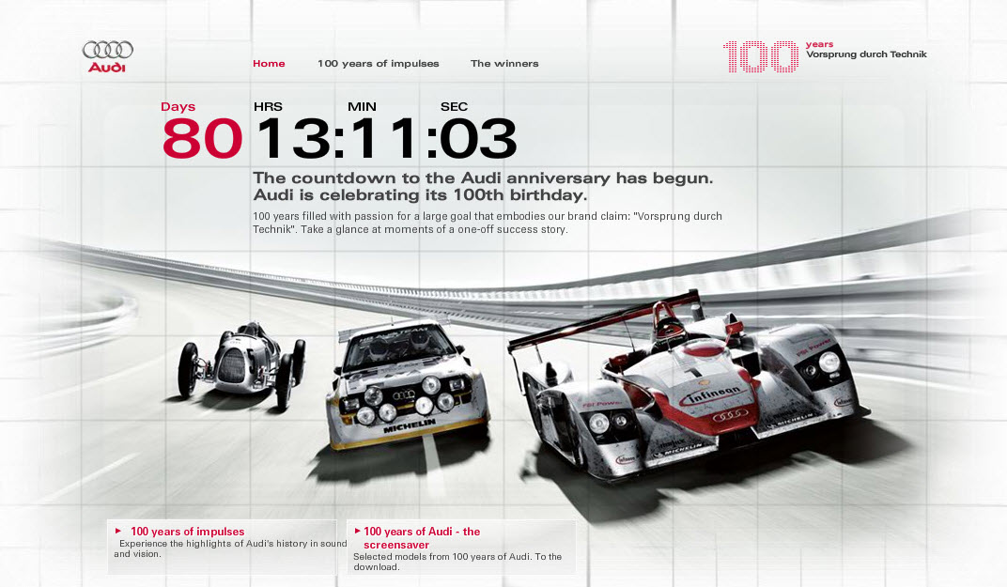Click the 13:11:03 countdown timer
This screenshot has width=1007, height=587.
pyautogui.click(x=386, y=138)
